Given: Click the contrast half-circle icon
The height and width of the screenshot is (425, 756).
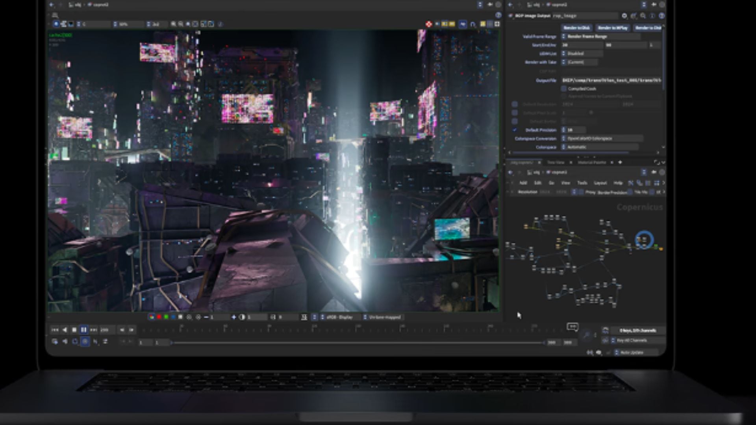Looking at the screenshot, I should pos(242,317).
